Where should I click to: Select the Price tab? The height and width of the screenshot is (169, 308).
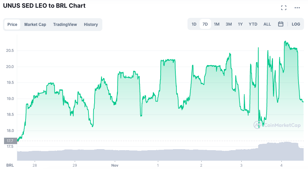click(12, 25)
